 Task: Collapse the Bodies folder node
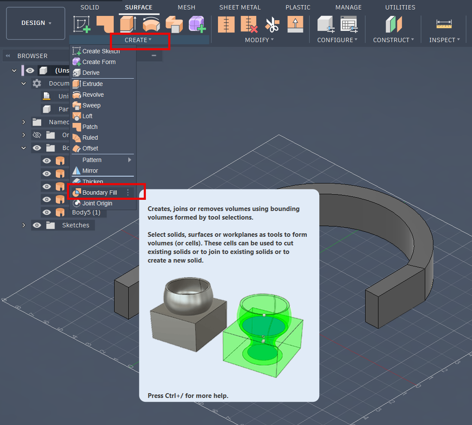pos(24,148)
